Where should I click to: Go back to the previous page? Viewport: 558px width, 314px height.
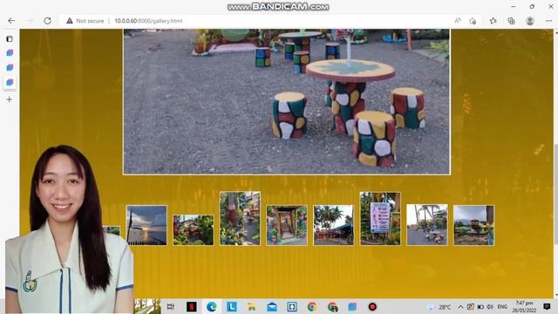11,21
